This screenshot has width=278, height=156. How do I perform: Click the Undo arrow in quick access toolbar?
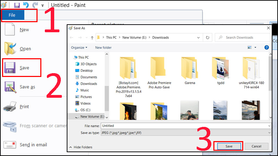pos(26,5)
